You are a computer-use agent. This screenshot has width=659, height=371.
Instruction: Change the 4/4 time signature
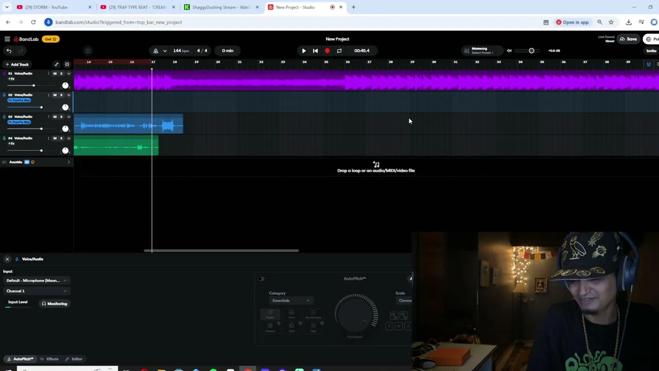(x=202, y=50)
